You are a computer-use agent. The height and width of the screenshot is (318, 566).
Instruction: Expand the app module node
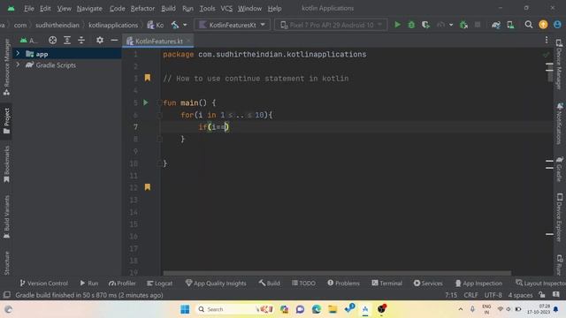point(18,54)
